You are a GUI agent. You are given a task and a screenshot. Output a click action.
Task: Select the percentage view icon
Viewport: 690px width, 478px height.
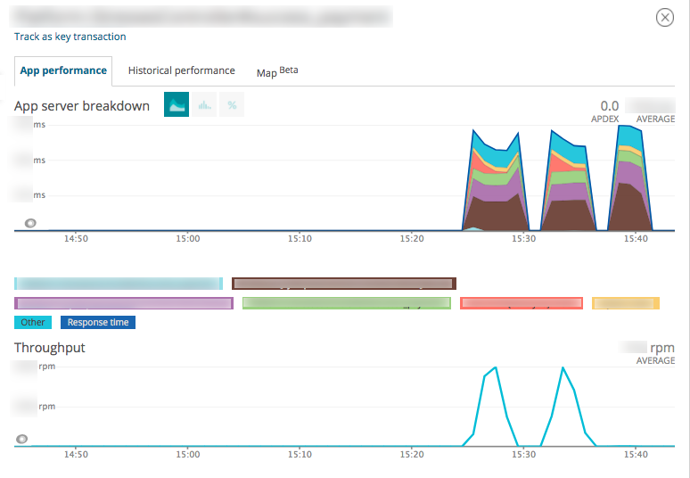232,105
